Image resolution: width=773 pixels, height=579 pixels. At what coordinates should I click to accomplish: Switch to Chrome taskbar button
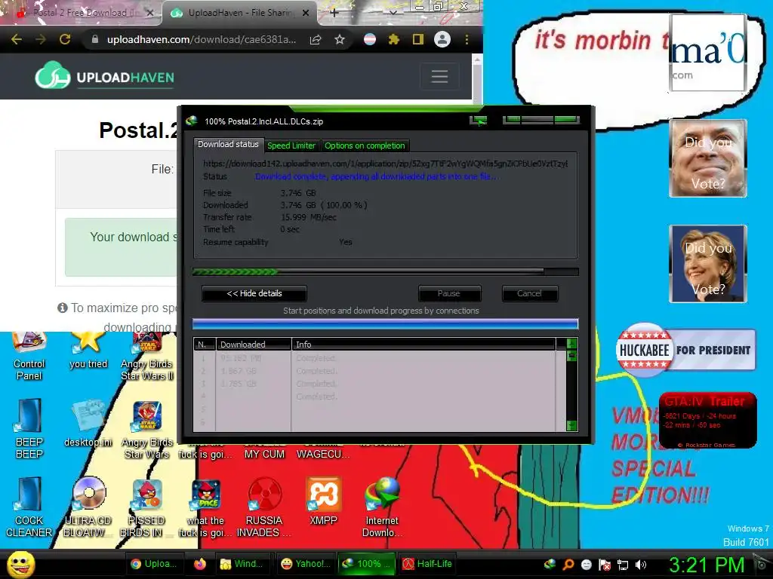(x=153, y=564)
